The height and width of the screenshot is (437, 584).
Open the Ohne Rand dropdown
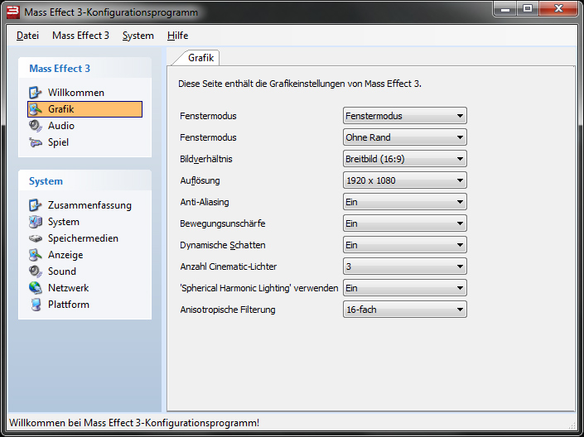(x=405, y=137)
